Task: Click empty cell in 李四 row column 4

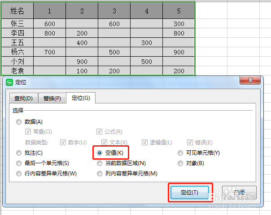Action: [x=147, y=33]
